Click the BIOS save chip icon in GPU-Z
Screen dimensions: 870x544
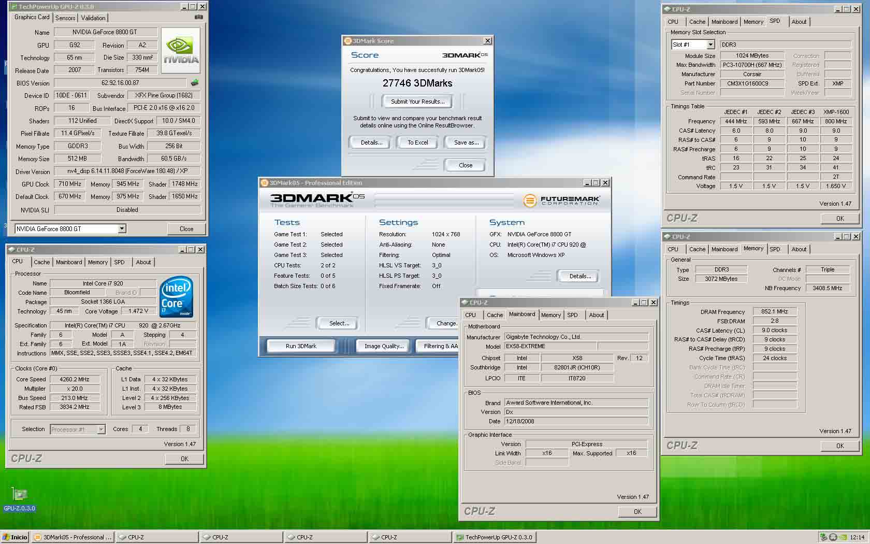coord(195,82)
